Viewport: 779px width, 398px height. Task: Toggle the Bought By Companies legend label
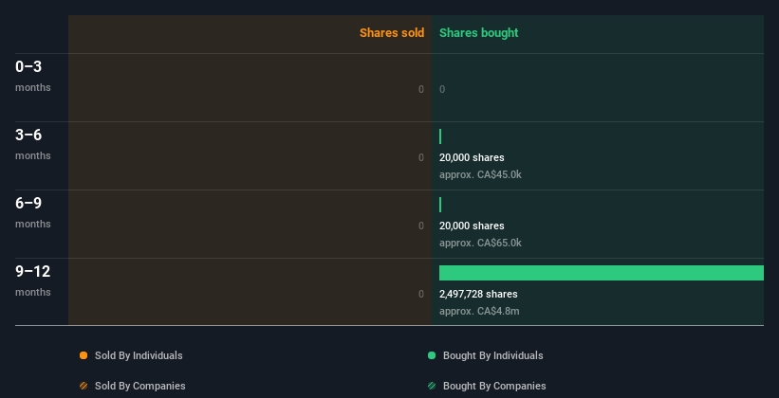494,386
